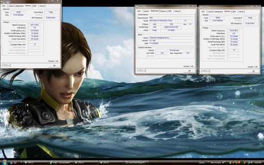Click the 6144 MBytes size in left window
This screenshot has height=165, width=264.
[18, 15]
